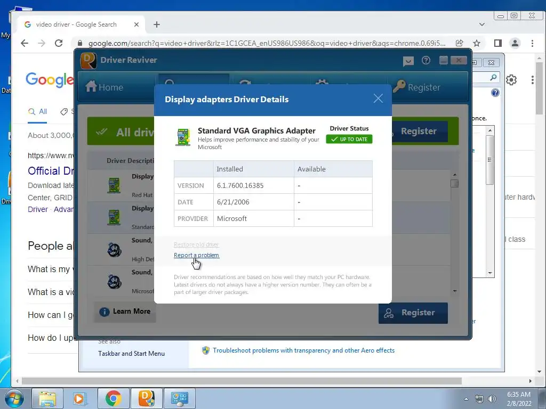Screen dimensions: 546x409
Task: Open network tray icon
Action: [x=479, y=399]
